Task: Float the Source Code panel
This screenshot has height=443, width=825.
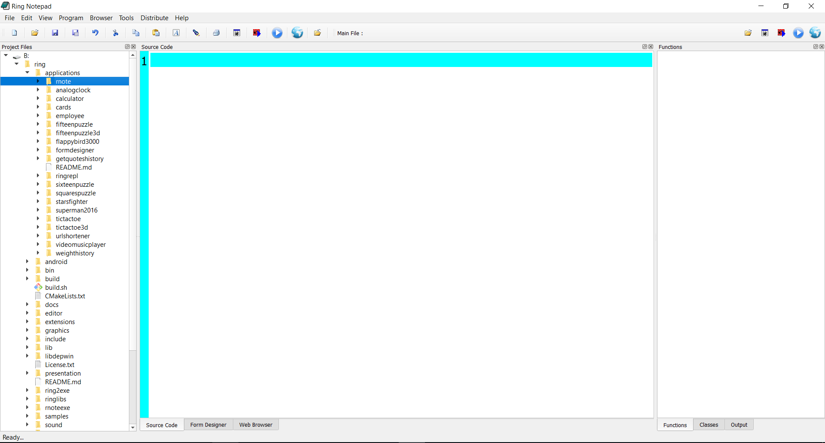Action: tap(645, 47)
